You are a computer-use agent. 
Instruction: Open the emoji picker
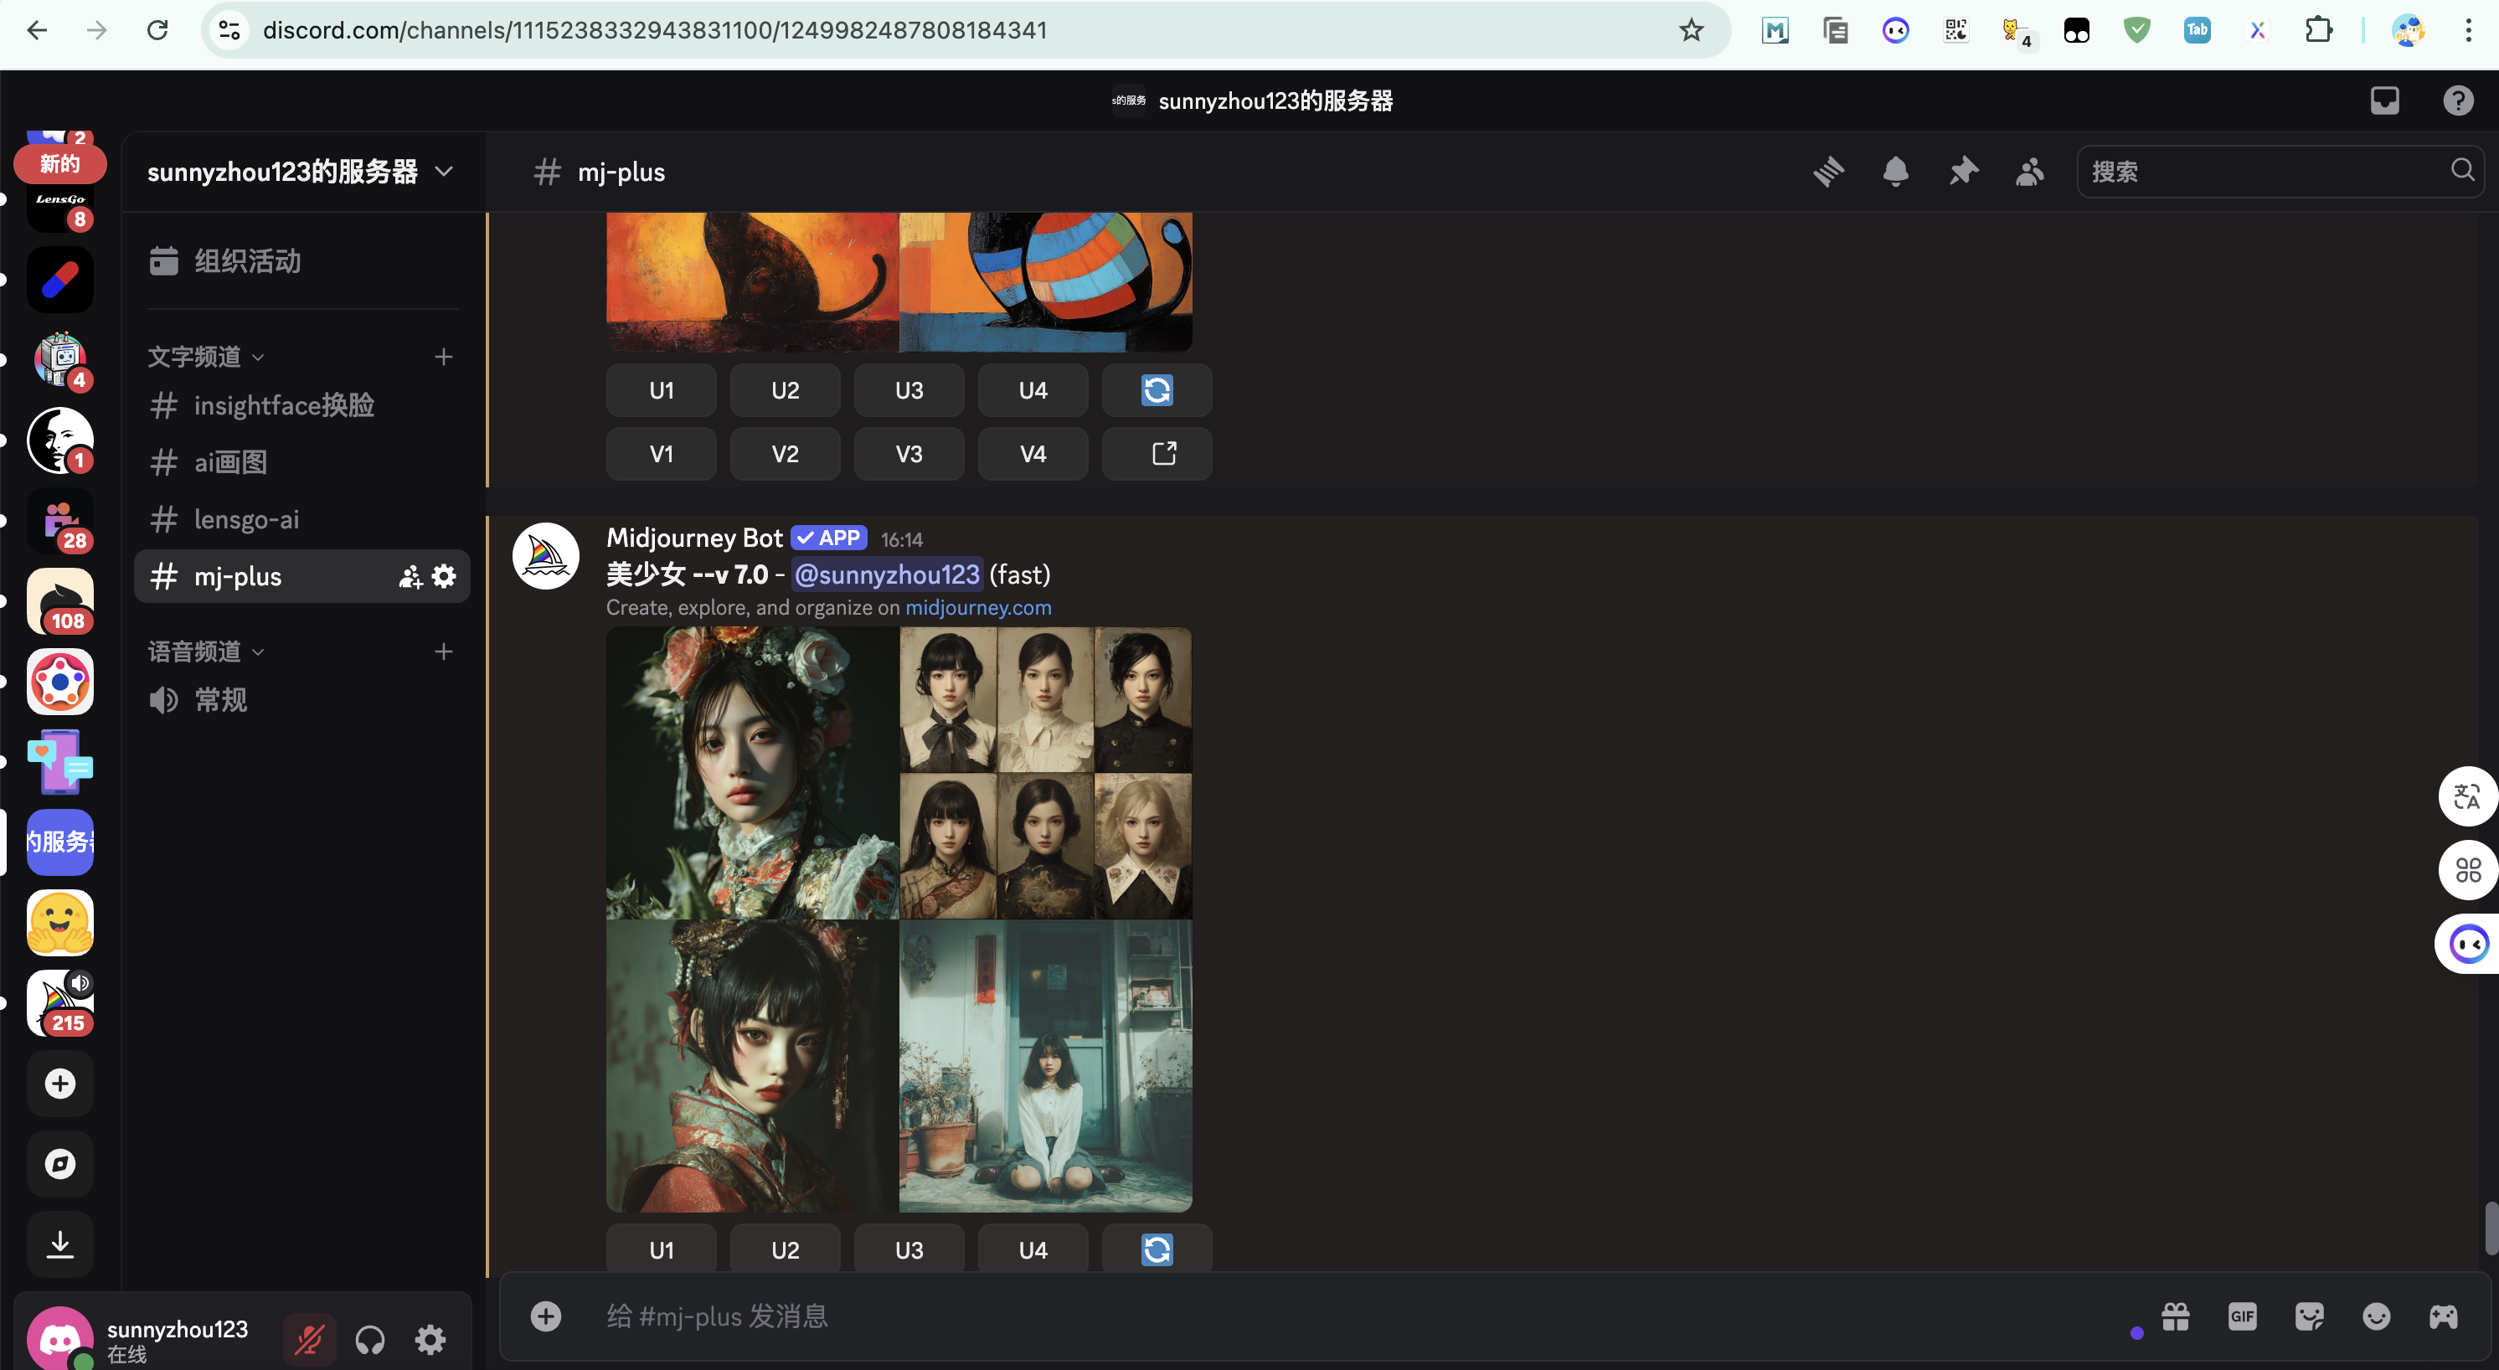pos(2376,1316)
